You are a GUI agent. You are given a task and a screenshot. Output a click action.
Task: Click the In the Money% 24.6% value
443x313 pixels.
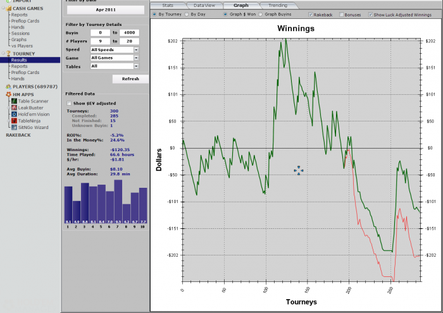(117, 140)
